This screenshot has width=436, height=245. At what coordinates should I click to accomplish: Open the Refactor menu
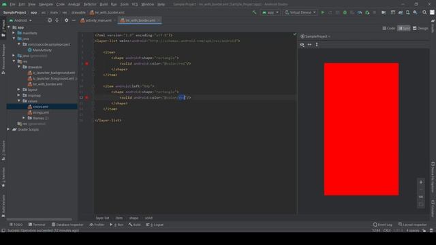tap(90, 5)
